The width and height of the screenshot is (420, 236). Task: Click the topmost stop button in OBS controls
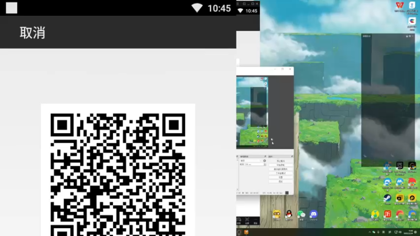pos(280,161)
